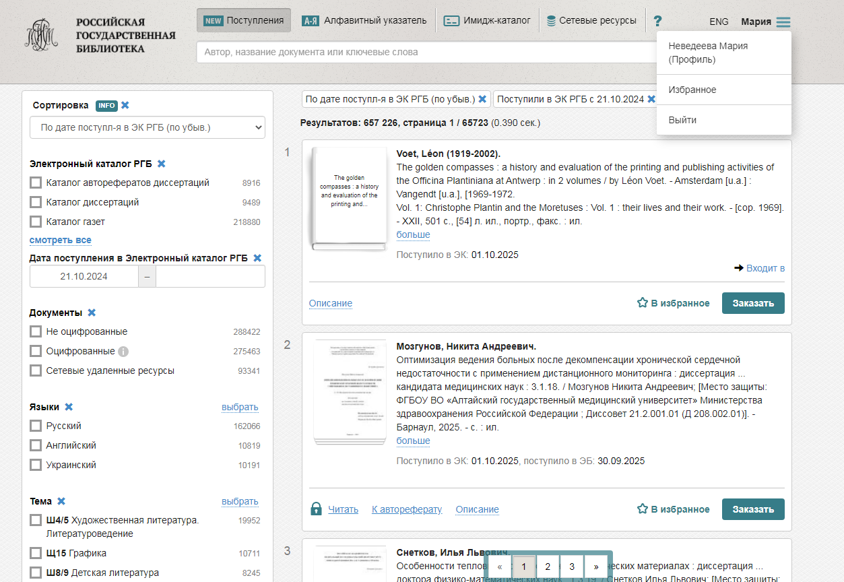Image resolution: width=844 pixels, height=582 pixels.
Task: Click the INFO badge beside Сортировка
Action: click(106, 106)
